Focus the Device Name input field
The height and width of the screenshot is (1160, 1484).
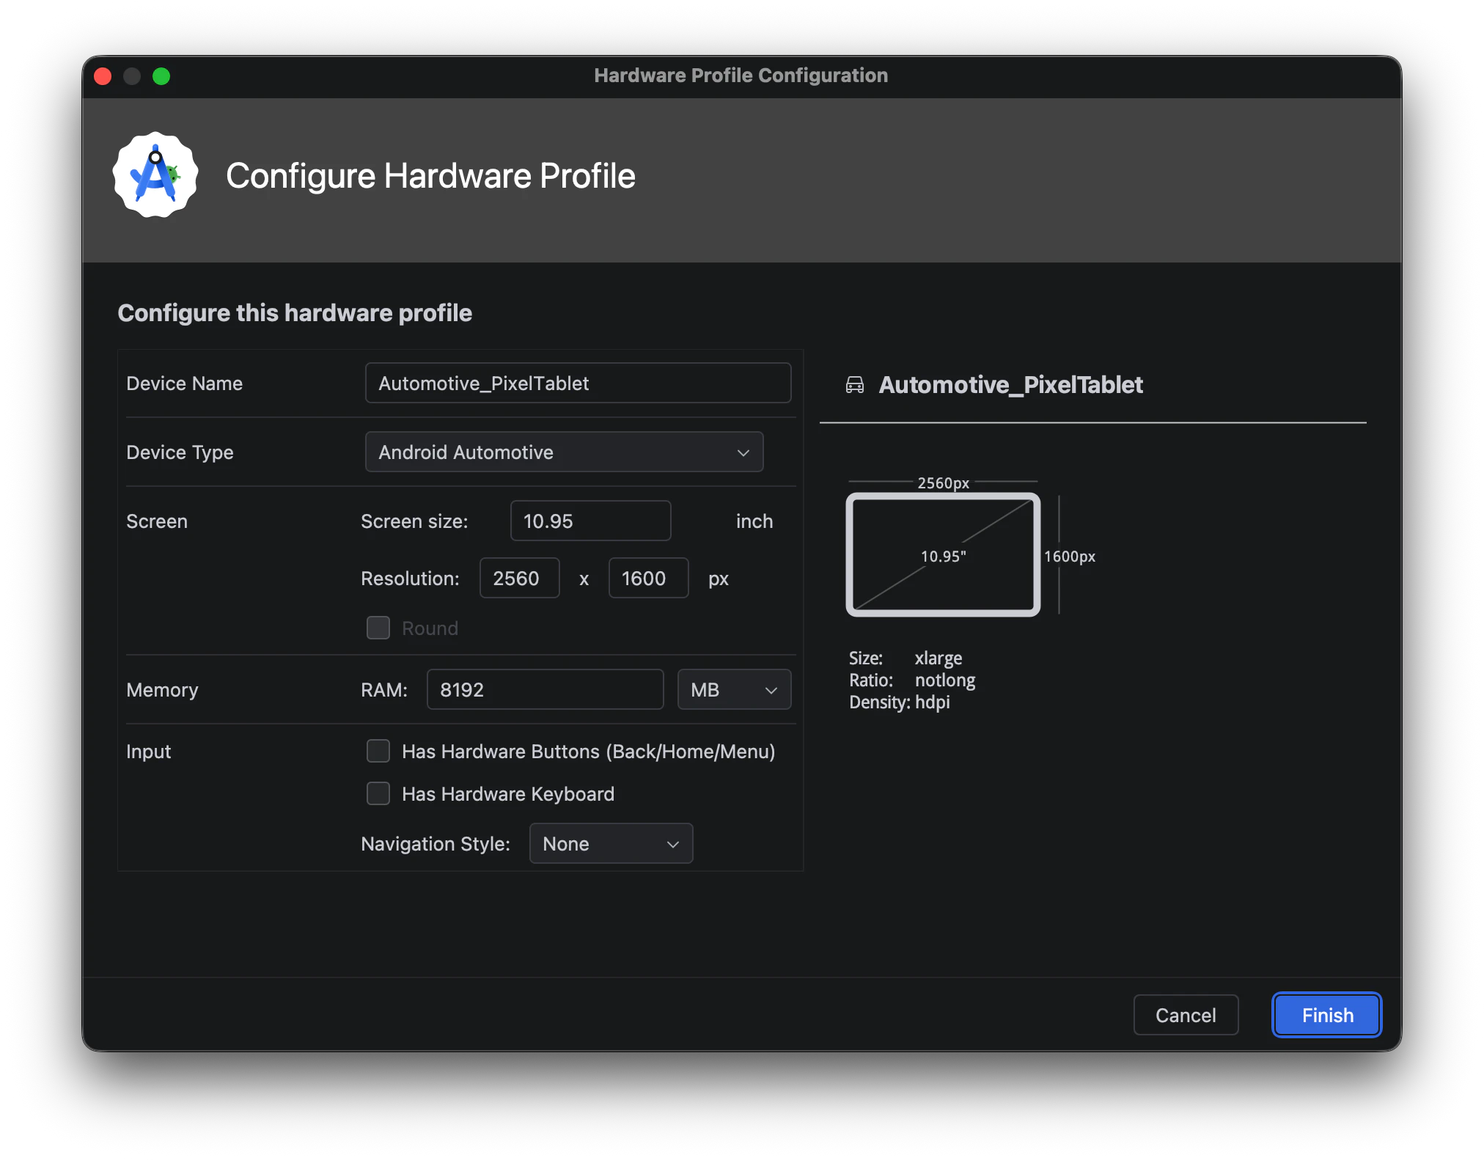click(578, 383)
